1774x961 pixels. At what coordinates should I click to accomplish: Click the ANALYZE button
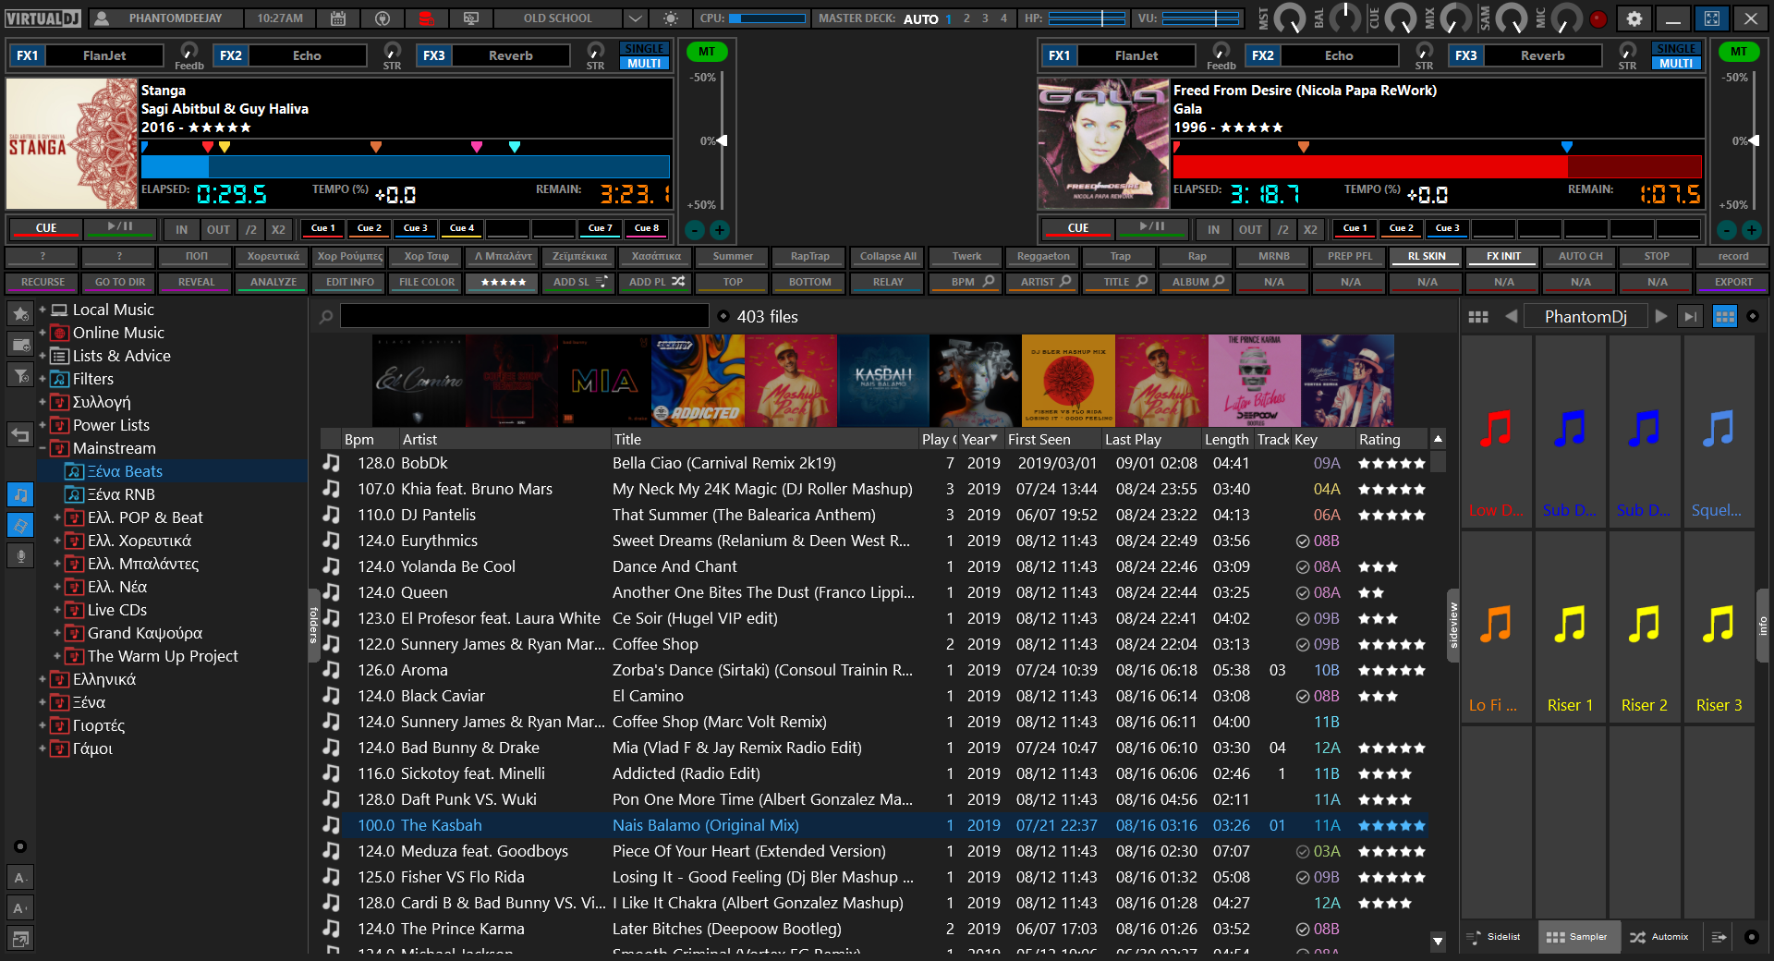coord(273,282)
